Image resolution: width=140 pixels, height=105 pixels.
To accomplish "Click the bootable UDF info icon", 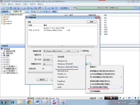I will tap(27, 11).
